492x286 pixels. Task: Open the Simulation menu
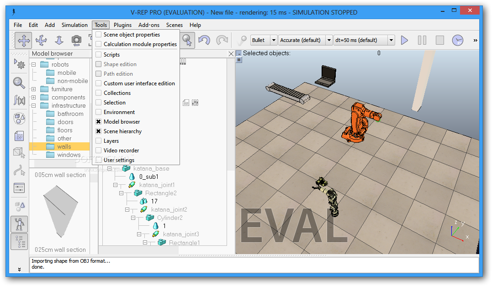[74, 25]
